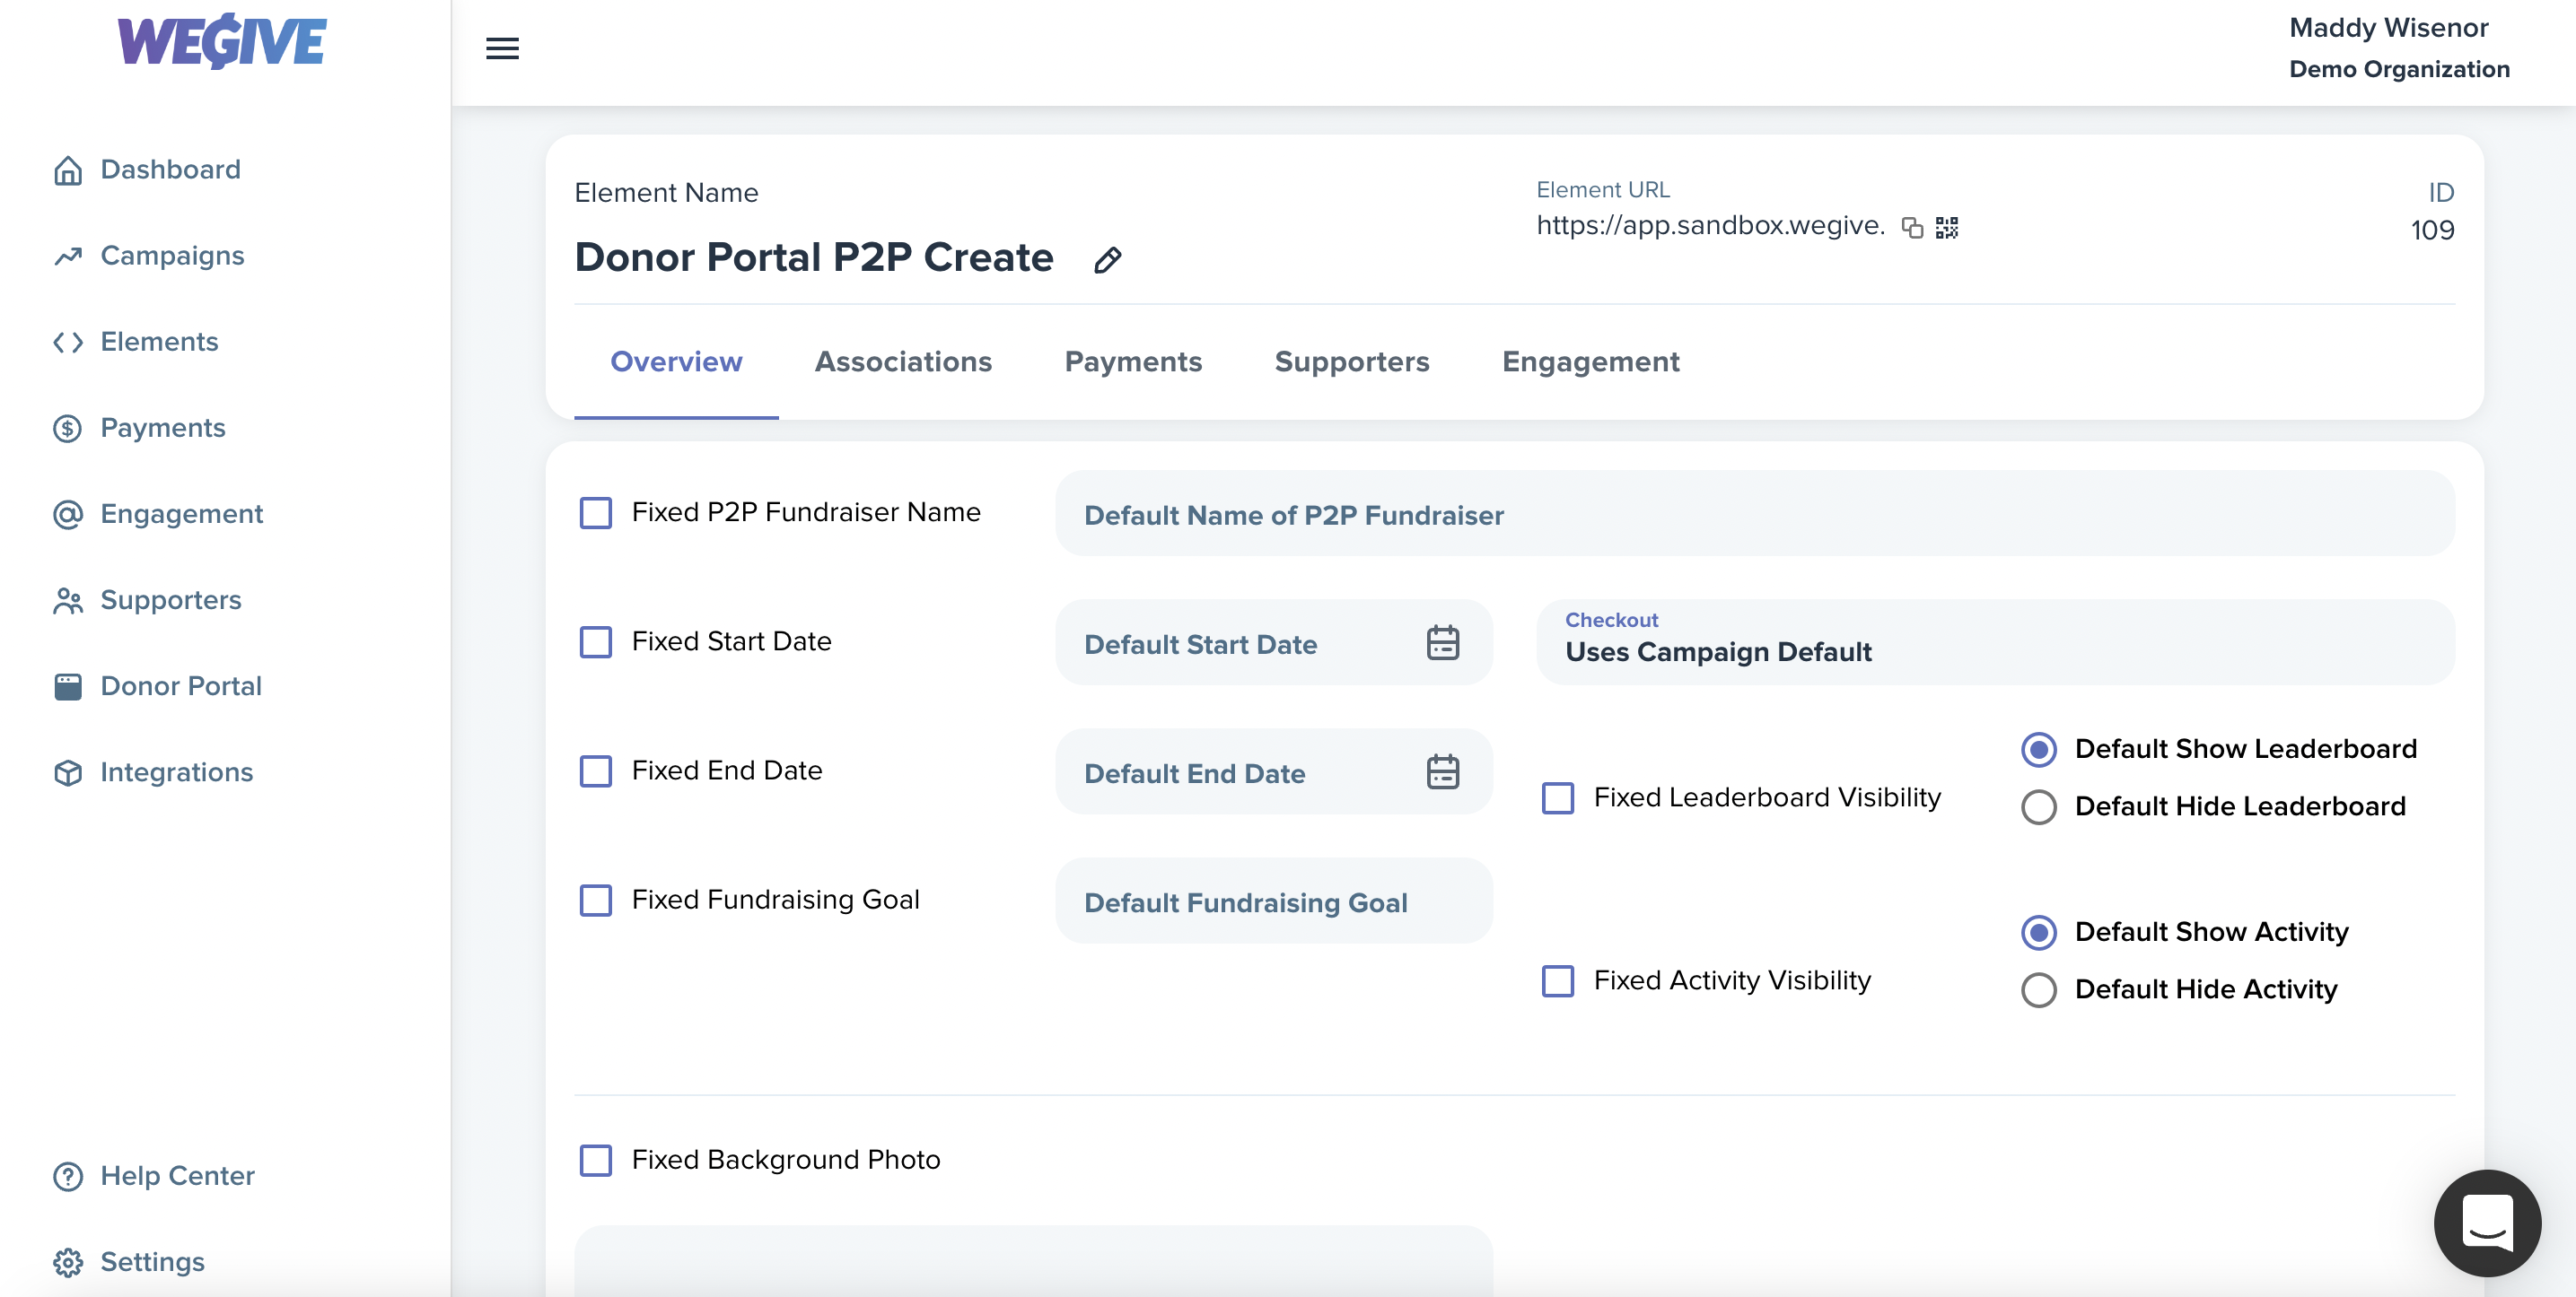Switch to the Associations tab
The image size is (2576, 1297).
[x=903, y=361]
